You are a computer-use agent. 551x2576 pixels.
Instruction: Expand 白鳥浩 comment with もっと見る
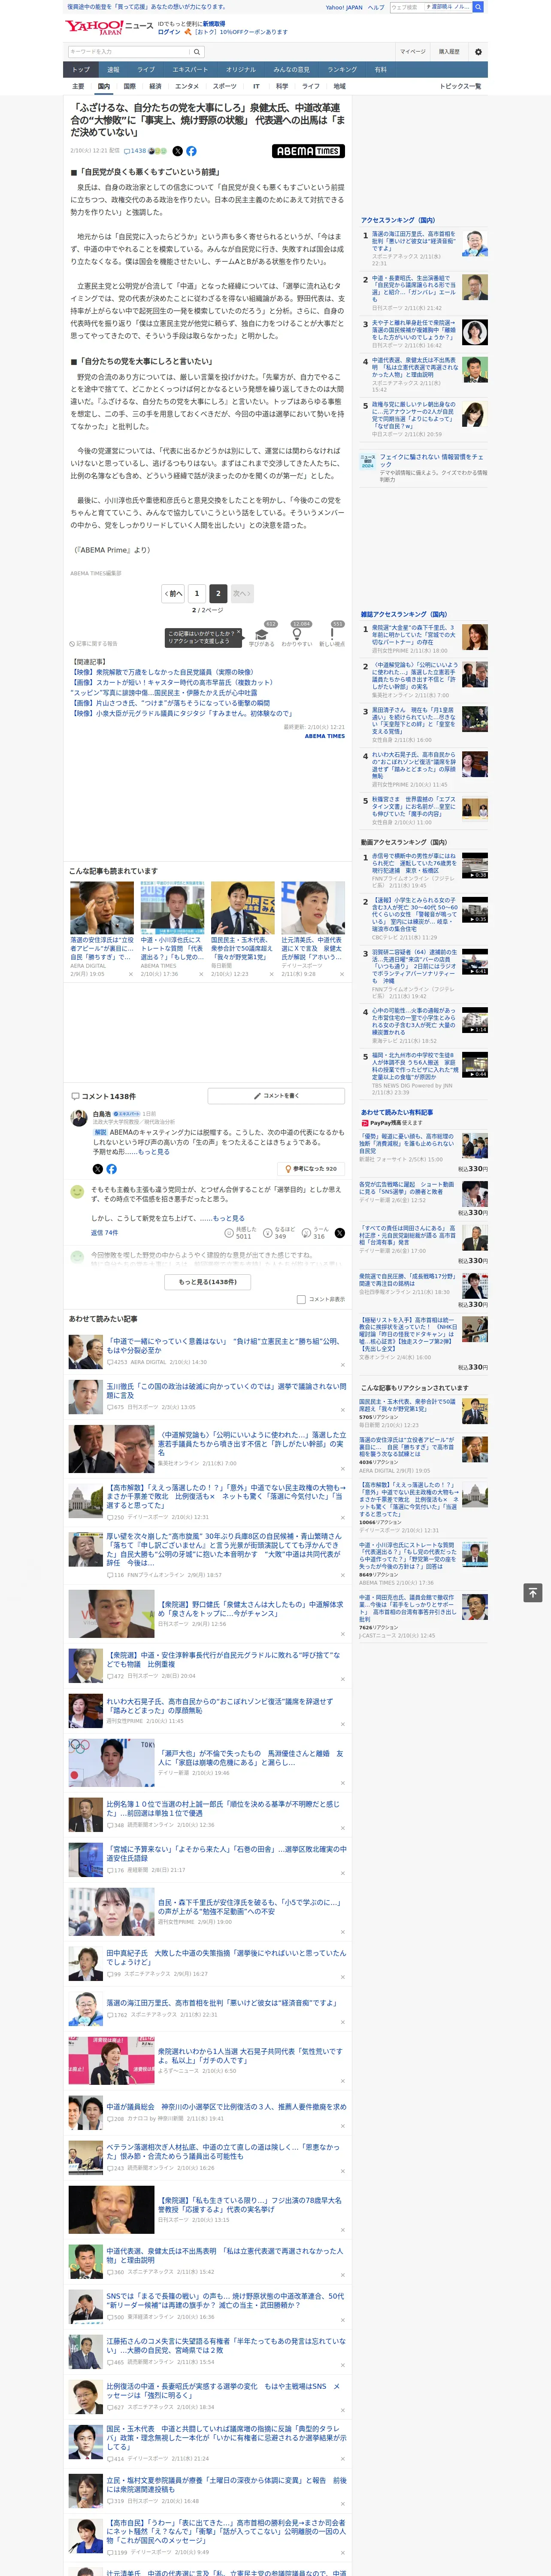(x=154, y=1152)
